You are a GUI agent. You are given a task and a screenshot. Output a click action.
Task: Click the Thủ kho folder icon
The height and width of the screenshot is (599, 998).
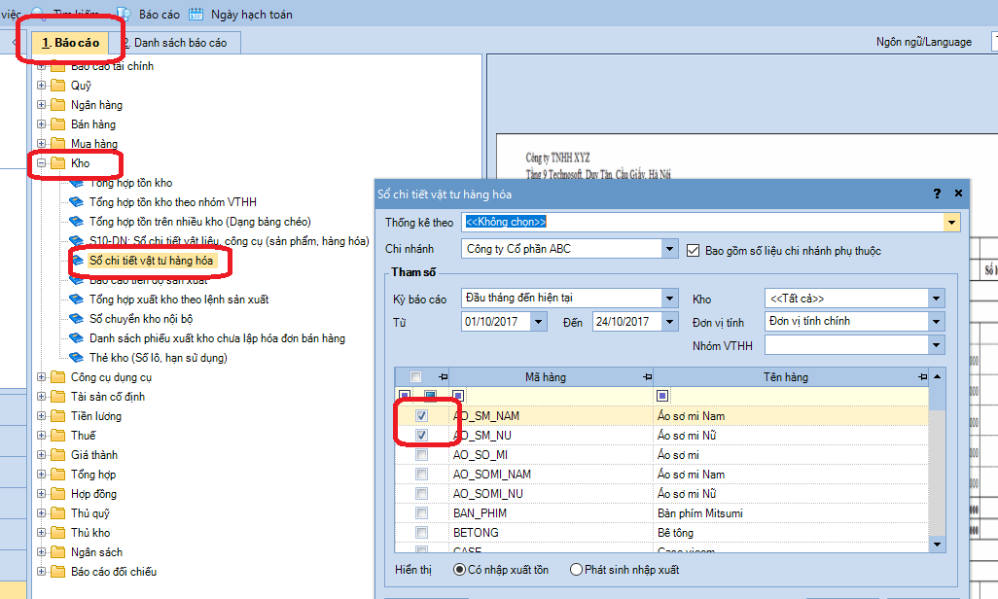pyautogui.click(x=58, y=533)
